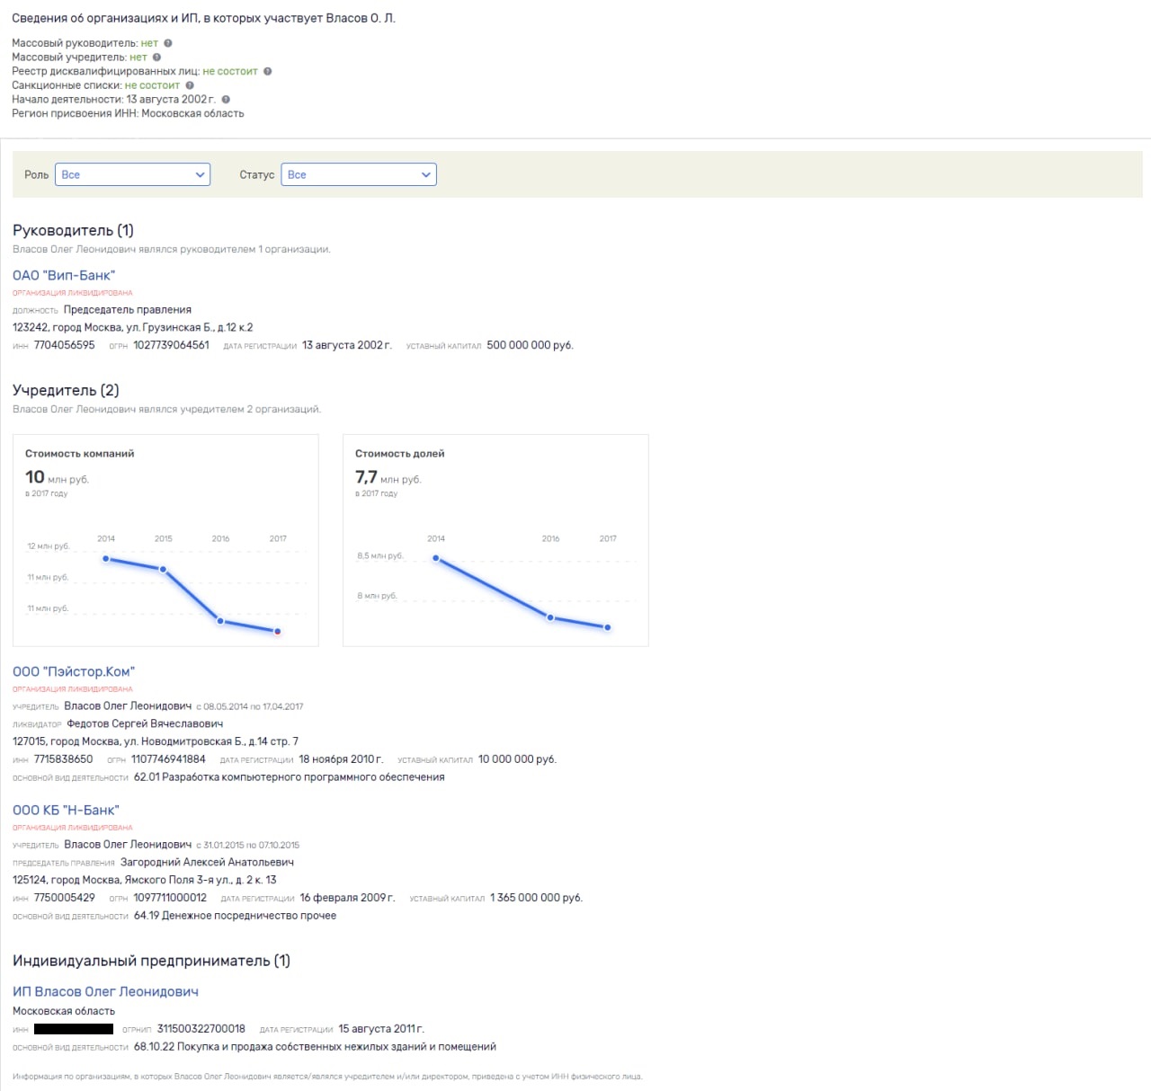Screen dimensions: 1151x1091
Task: Click the 7,7 млн руб. share value
Action: (388, 478)
